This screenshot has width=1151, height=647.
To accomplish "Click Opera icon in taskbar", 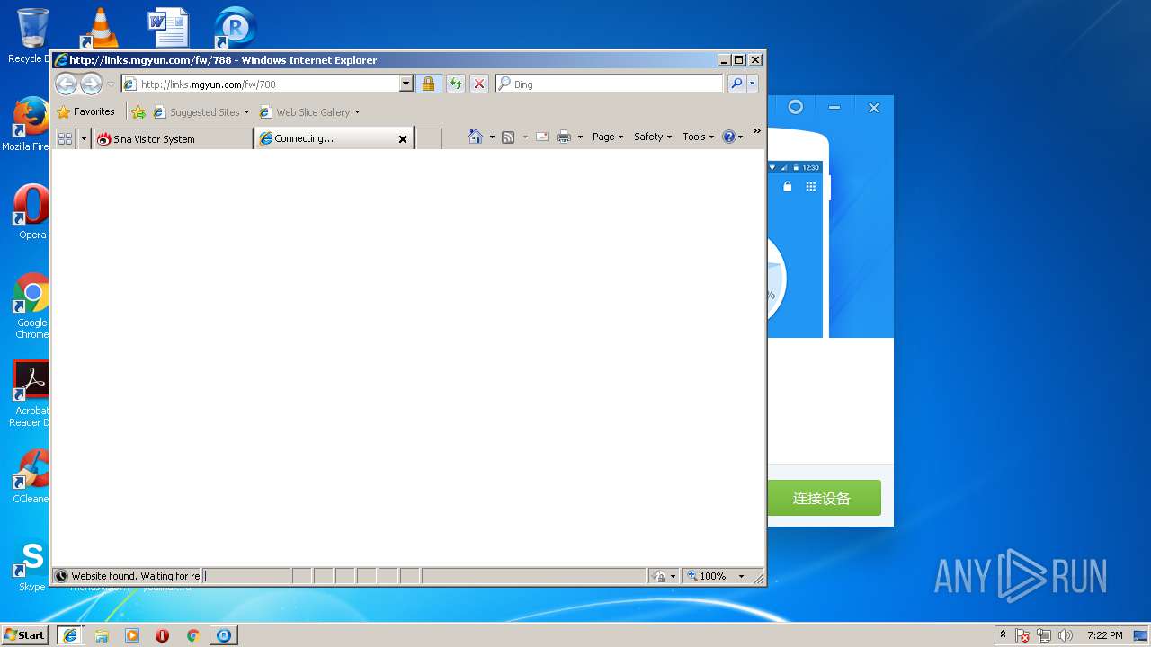I will pos(163,635).
